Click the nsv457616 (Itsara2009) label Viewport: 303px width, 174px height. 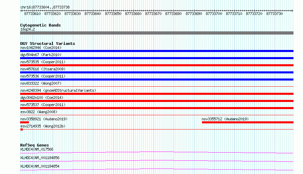pos(43,69)
